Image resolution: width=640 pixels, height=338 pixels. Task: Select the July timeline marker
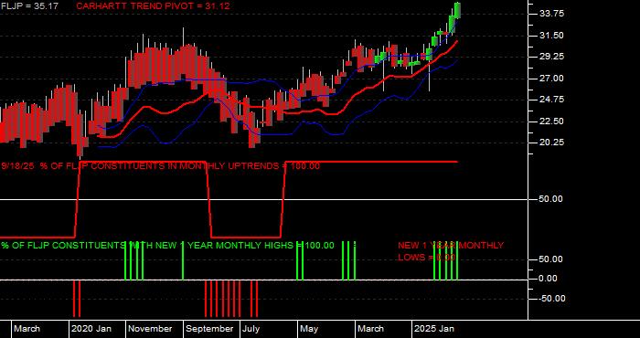click(x=251, y=329)
